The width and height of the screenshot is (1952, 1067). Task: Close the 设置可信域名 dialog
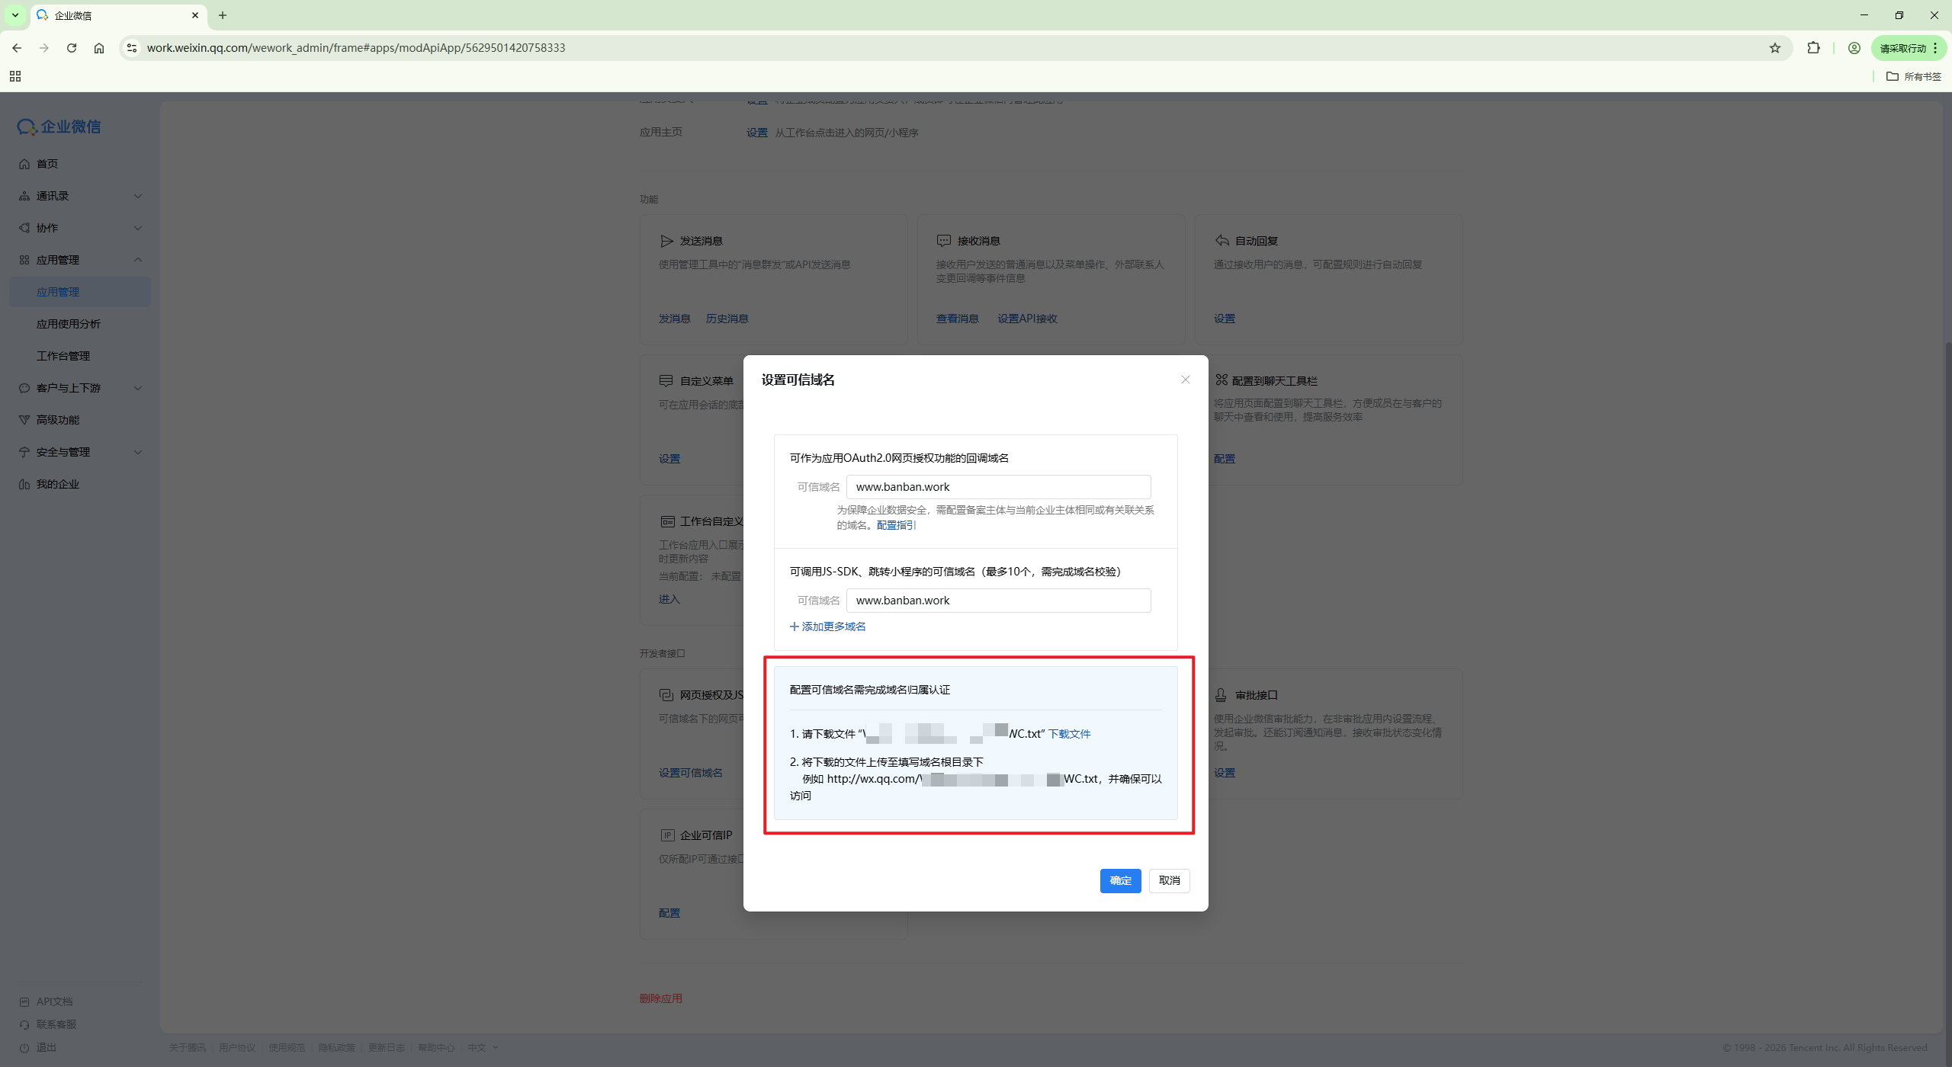click(x=1185, y=380)
